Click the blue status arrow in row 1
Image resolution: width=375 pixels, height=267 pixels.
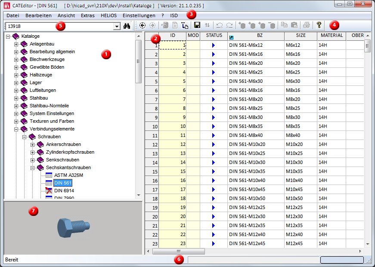pyautogui.click(x=213, y=45)
